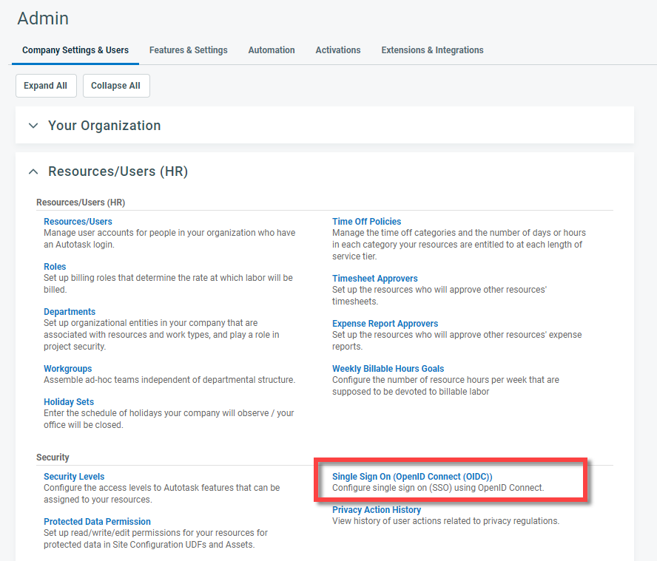
Task: Collapse the Resources/Users (HR) section chevron
Action: click(x=33, y=171)
